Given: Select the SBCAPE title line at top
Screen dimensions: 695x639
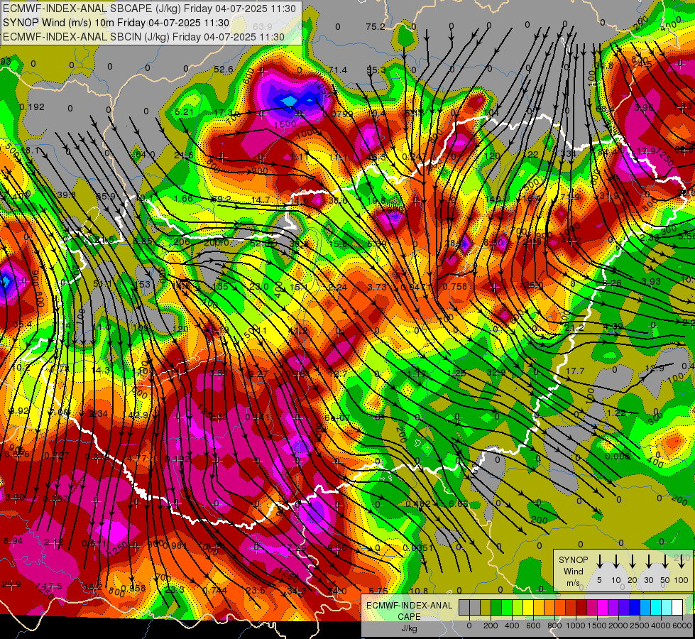Looking at the screenshot, I should click(x=149, y=9).
